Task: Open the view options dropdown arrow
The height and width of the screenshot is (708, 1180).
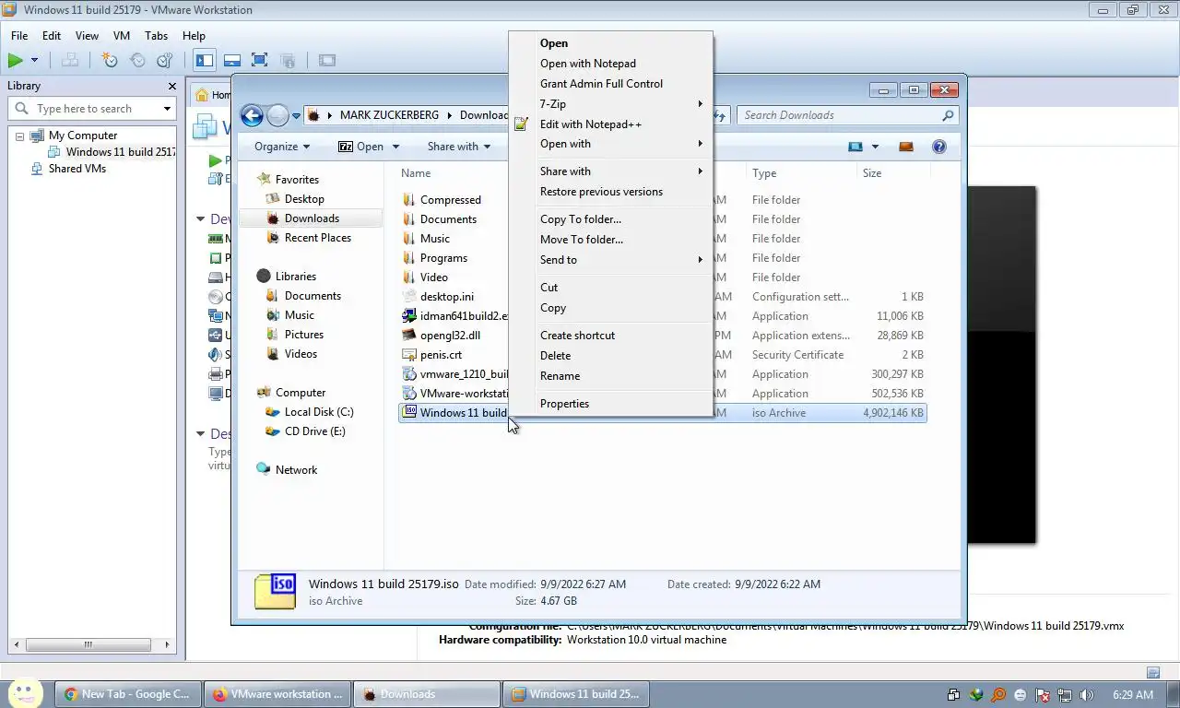Action: pyautogui.click(x=875, y=147)
